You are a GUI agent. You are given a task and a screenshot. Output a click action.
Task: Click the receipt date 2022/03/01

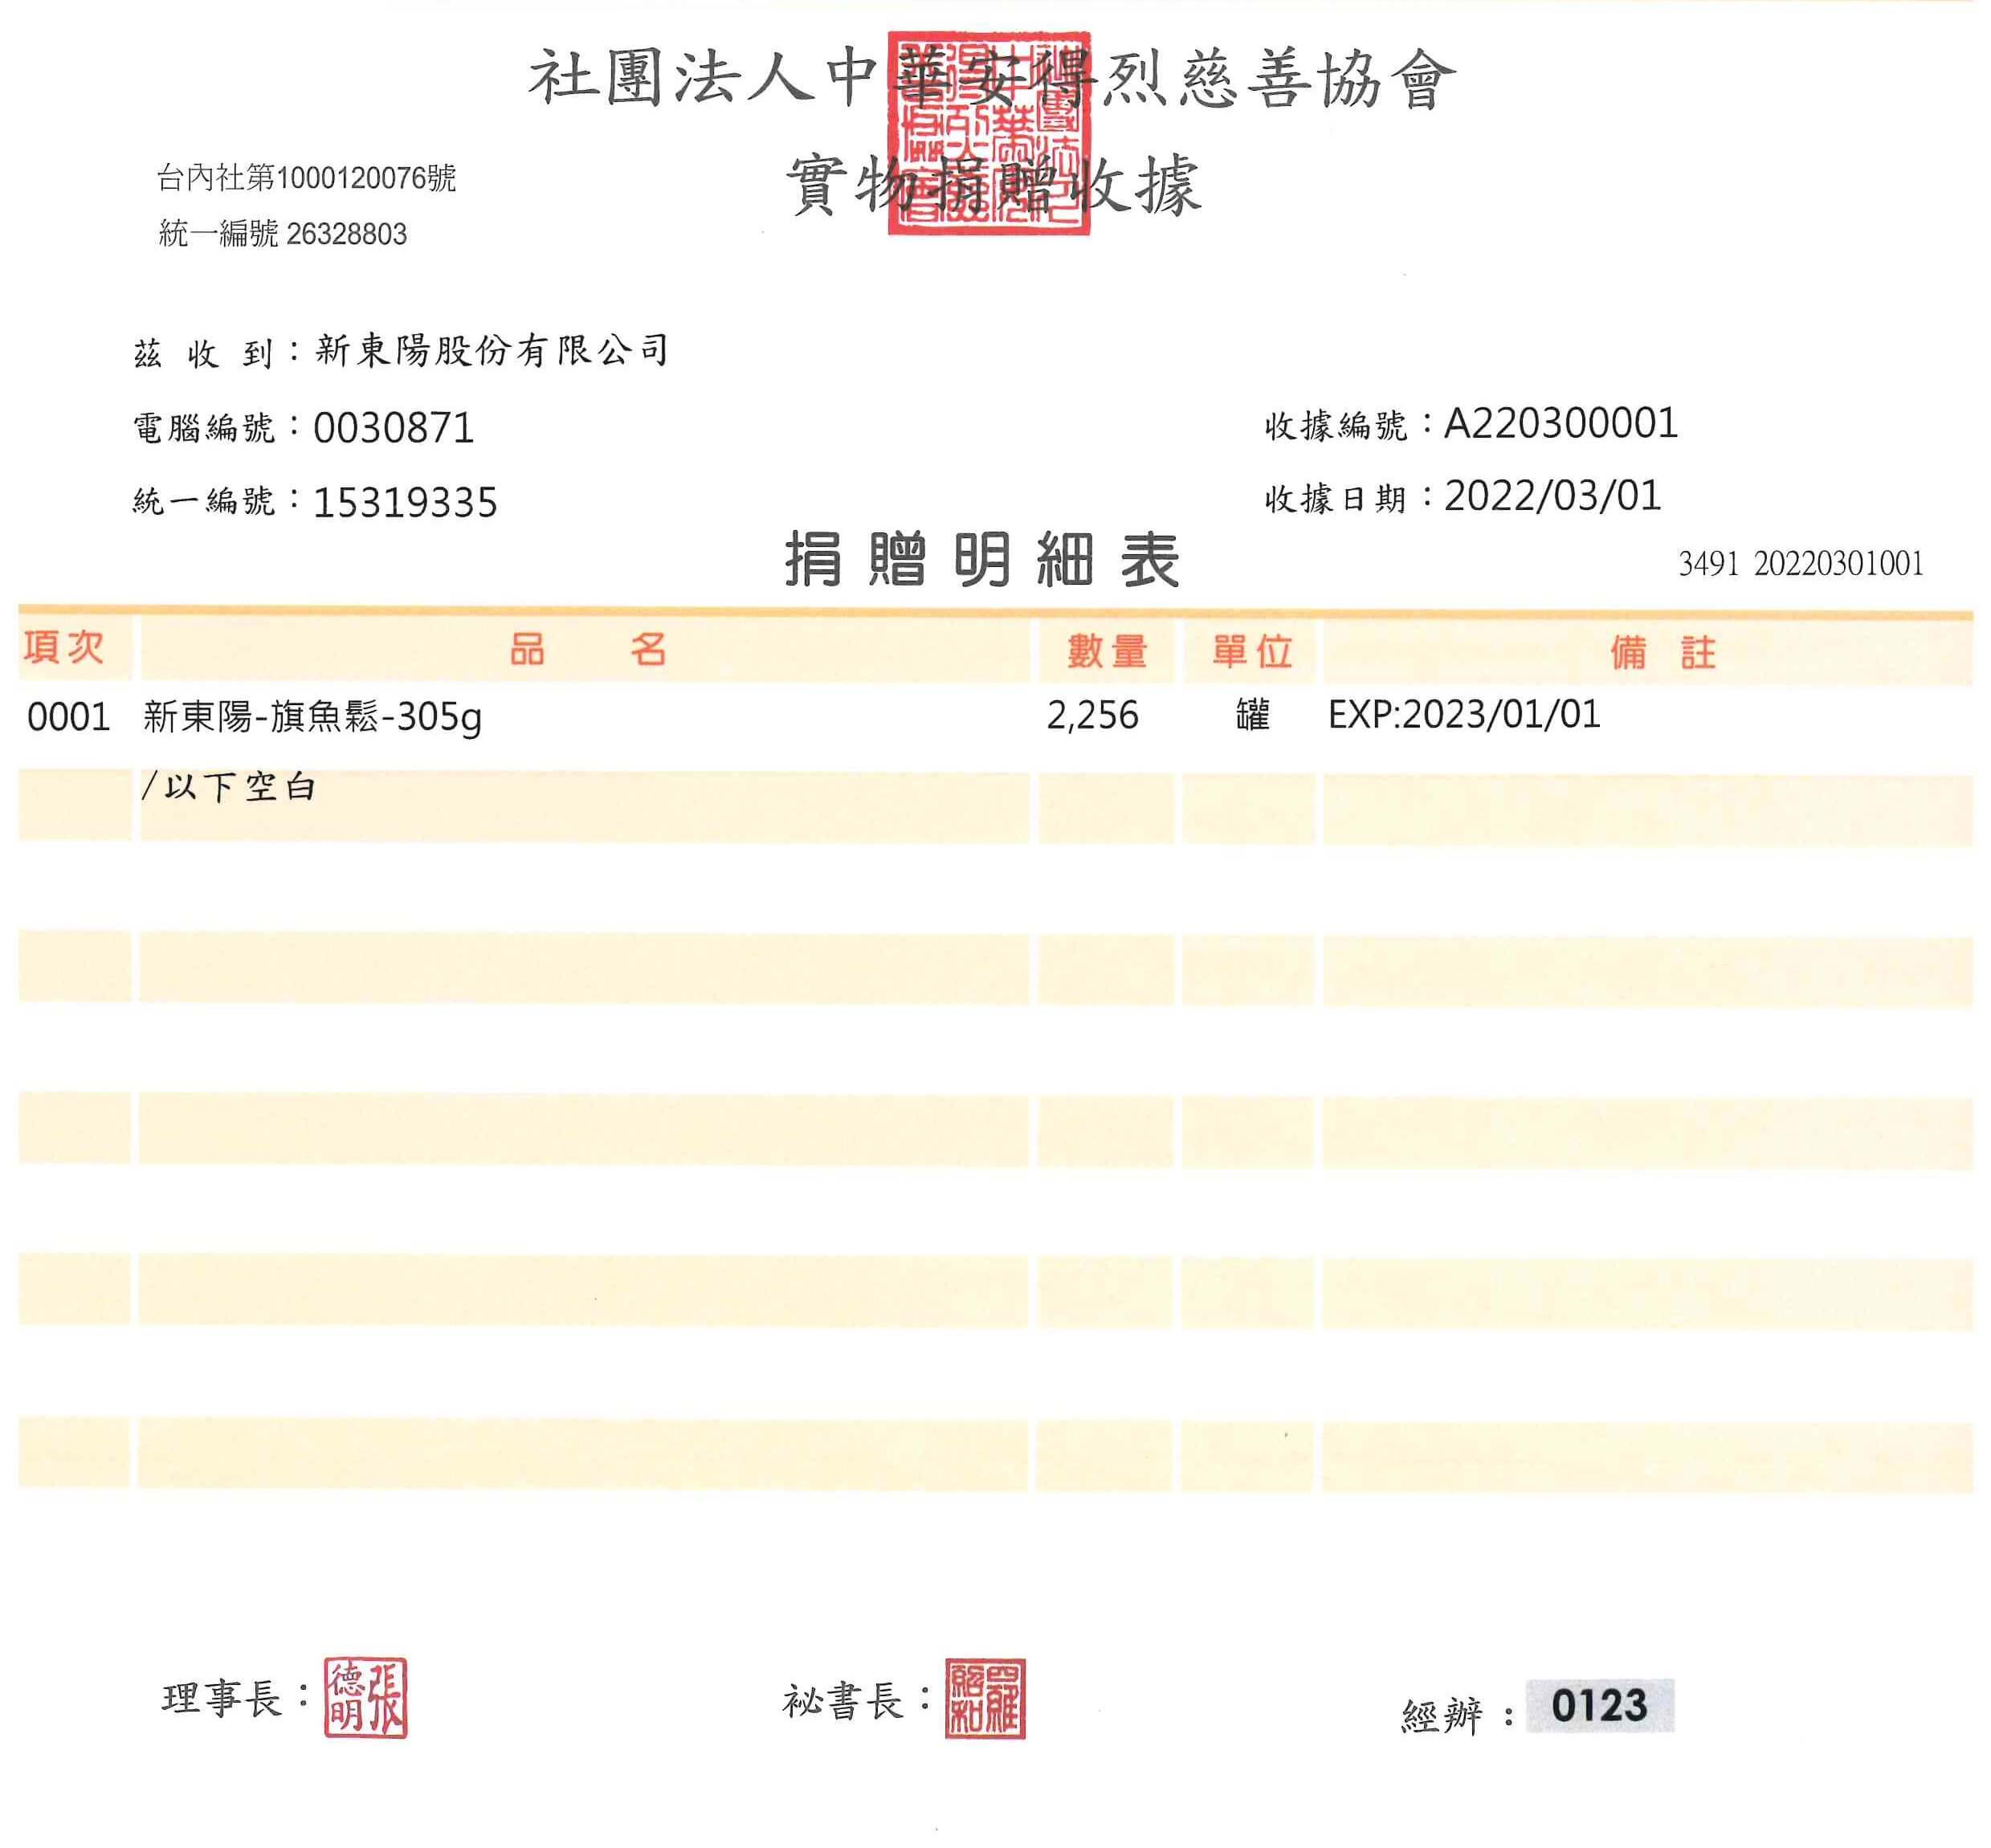click(x=1553, y=496)
